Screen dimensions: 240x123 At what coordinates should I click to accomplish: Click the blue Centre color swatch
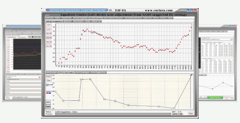pyautogui.click(x=50, y=93)
